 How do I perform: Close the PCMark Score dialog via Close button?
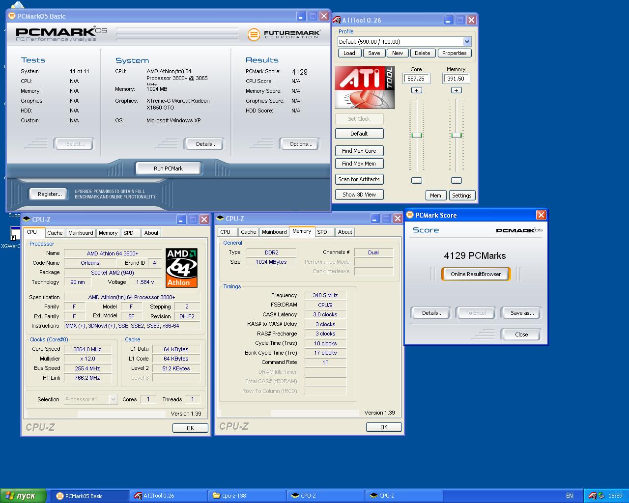(521, 335)
